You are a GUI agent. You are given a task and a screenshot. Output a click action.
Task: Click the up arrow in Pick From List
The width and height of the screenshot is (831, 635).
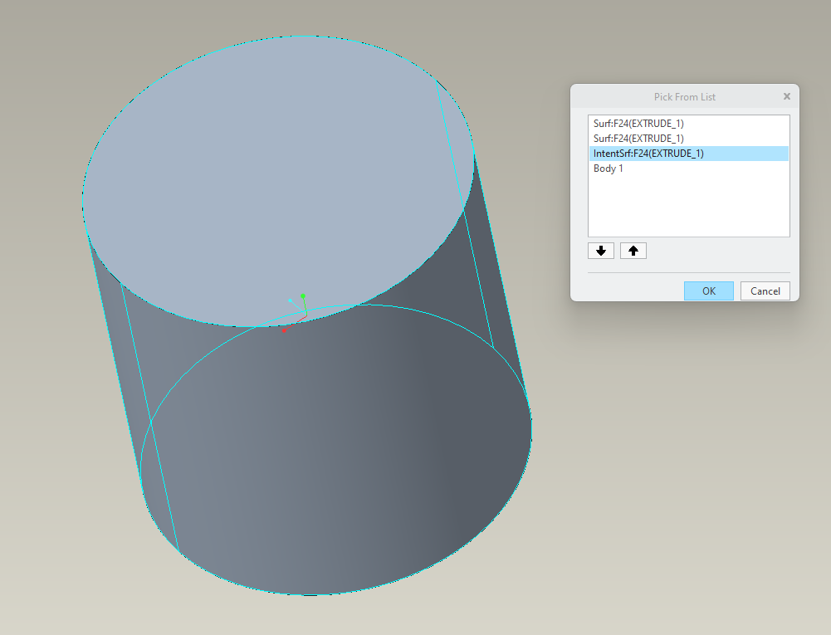tap(633, 250)
